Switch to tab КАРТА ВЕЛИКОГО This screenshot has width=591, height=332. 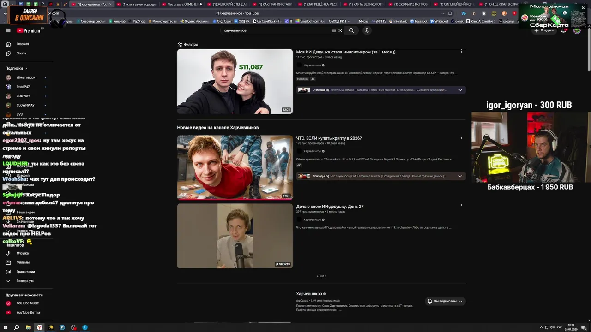pyautogui.click(x=363, y=4)
